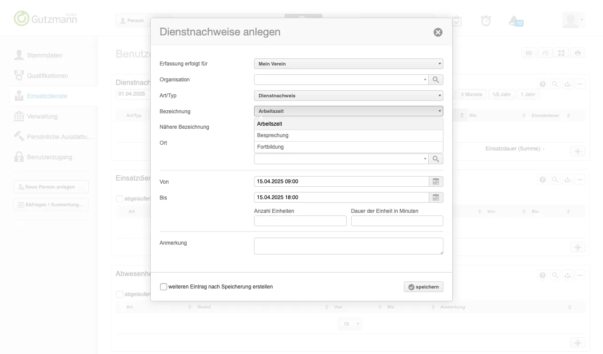Image resolution: width=603 pixels, height=354 pixels.
Task: Click the printer icon top right
Action: click(577, 53)
